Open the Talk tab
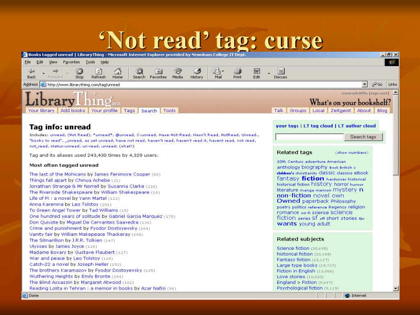 278,110
